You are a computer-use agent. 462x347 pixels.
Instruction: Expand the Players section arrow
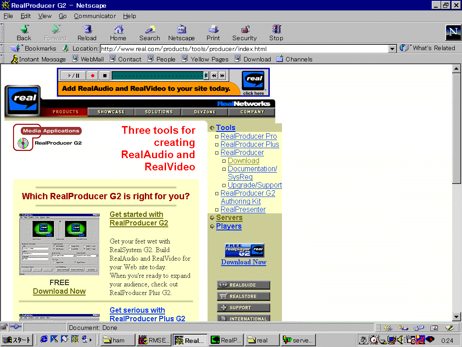pyautogui.click(x=212, y=226)
